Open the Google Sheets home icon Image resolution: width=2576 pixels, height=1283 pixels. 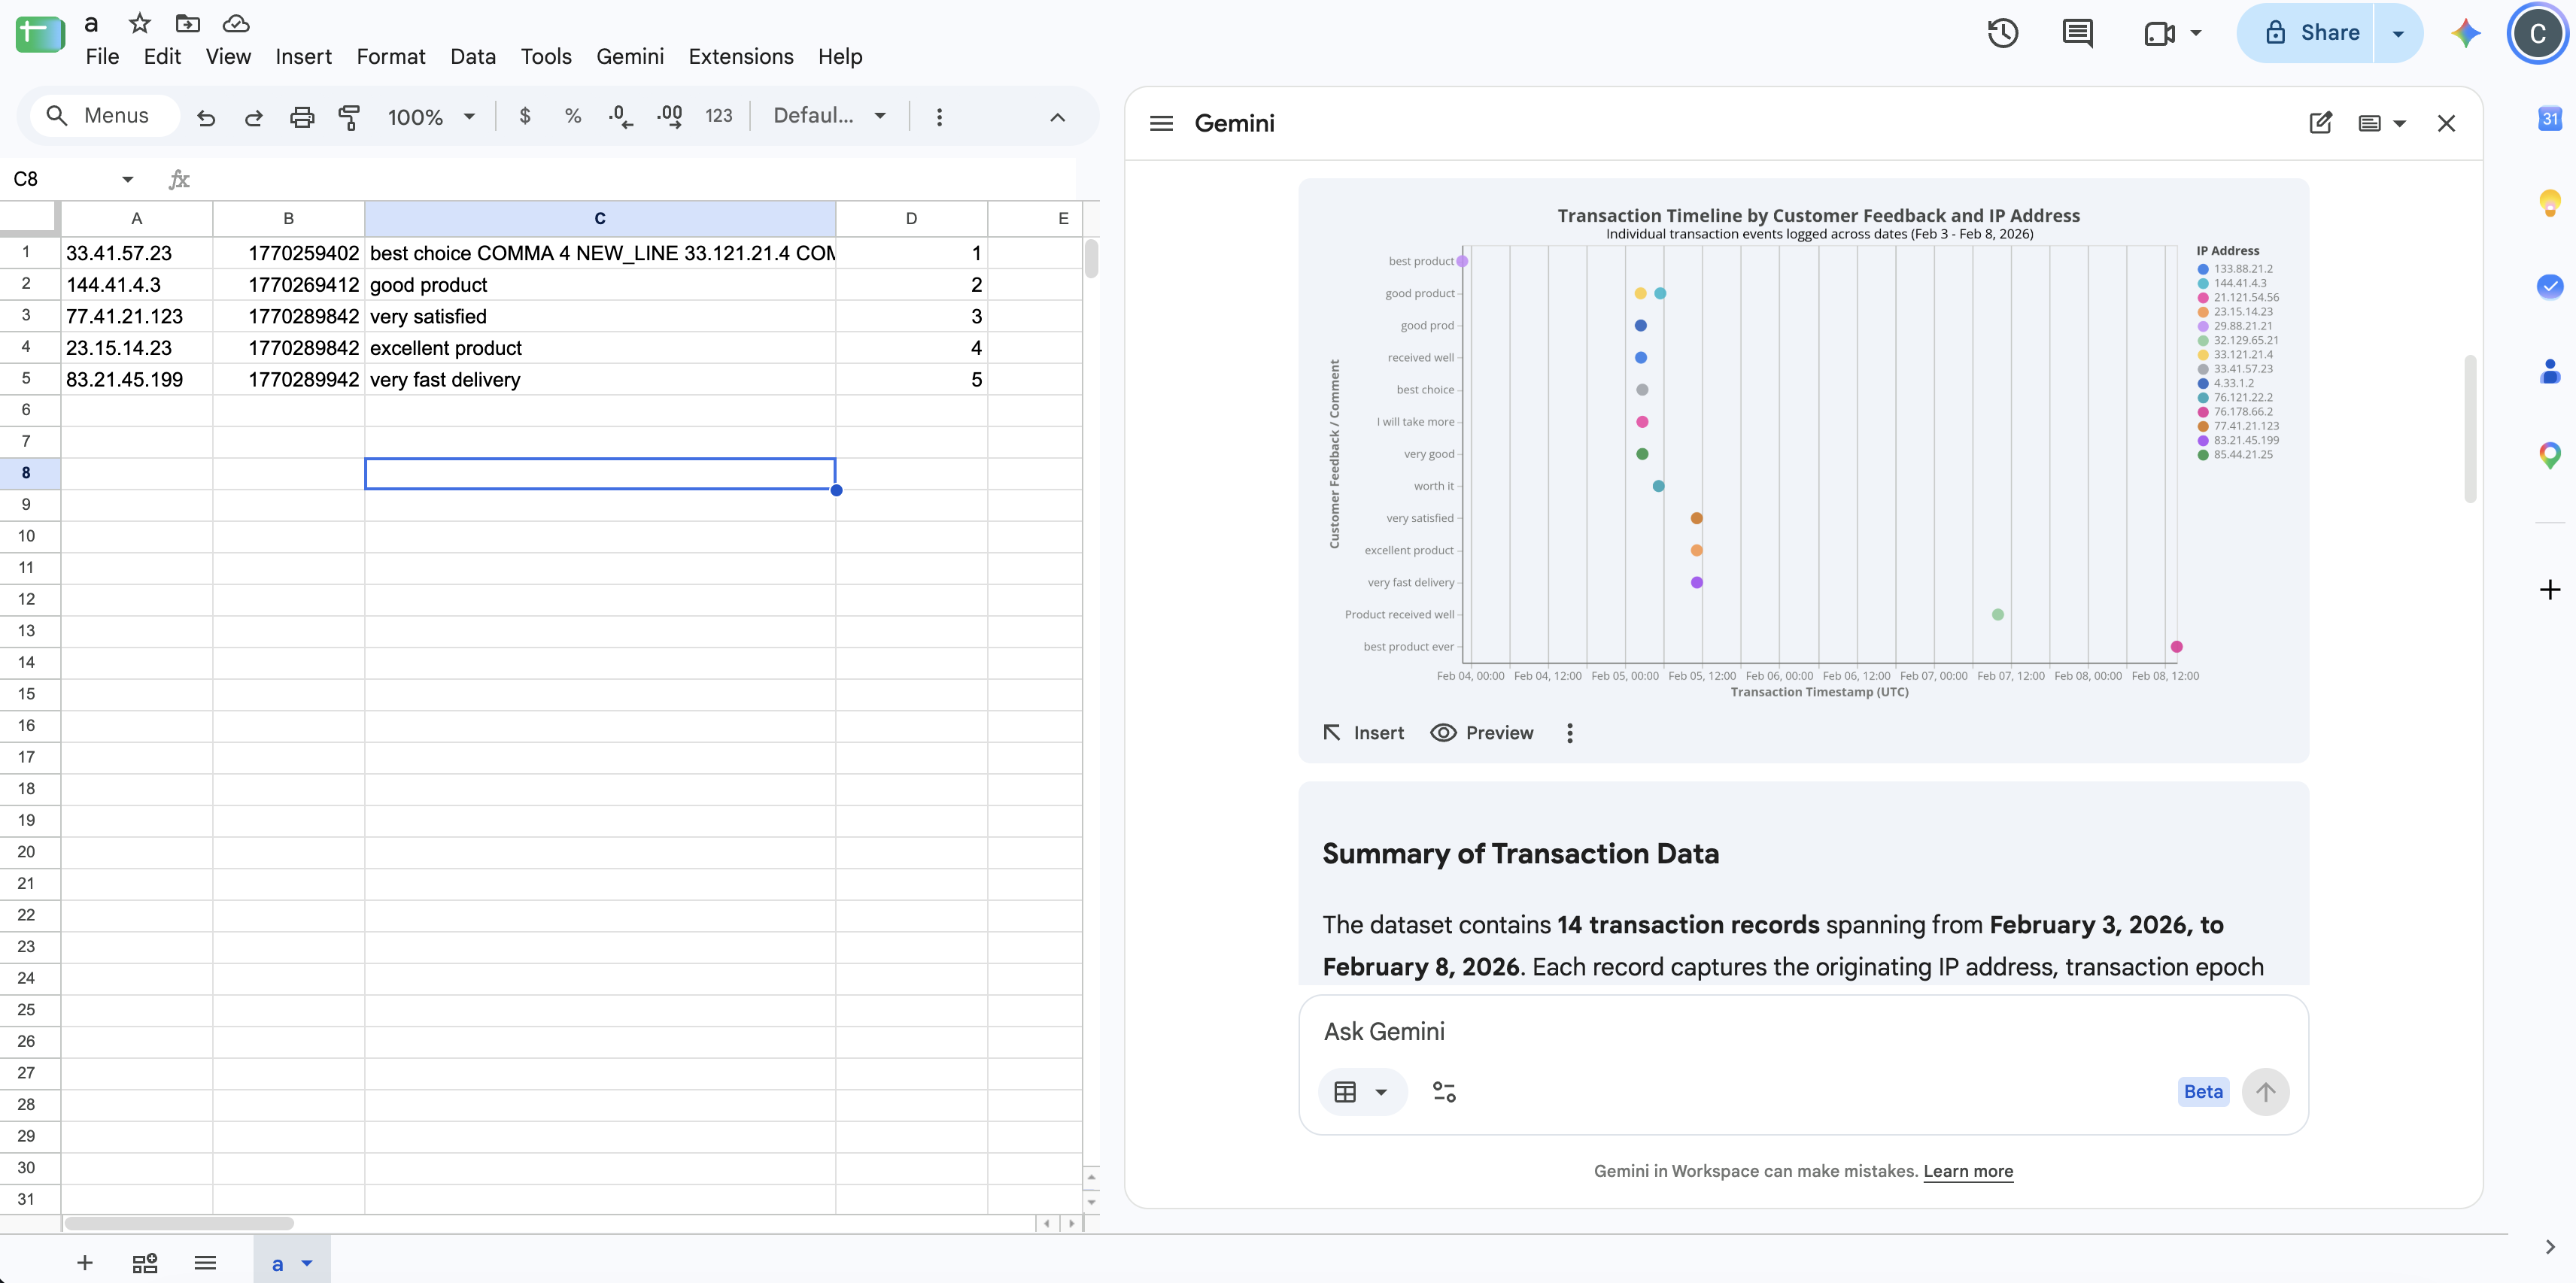click(40, 35)
